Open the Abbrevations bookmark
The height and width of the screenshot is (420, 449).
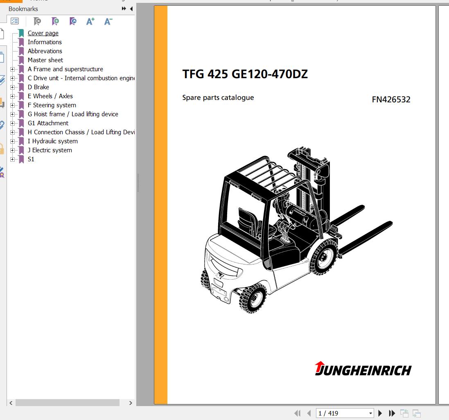45,51
